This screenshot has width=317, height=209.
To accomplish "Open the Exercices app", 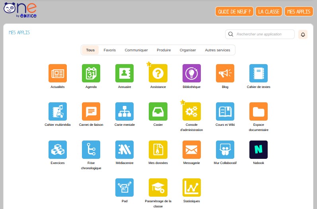I will (58, 150).
